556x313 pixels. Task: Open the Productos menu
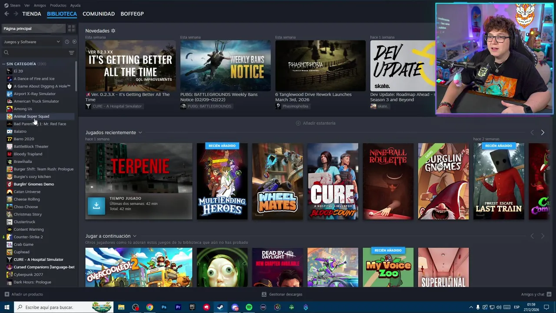58,5
